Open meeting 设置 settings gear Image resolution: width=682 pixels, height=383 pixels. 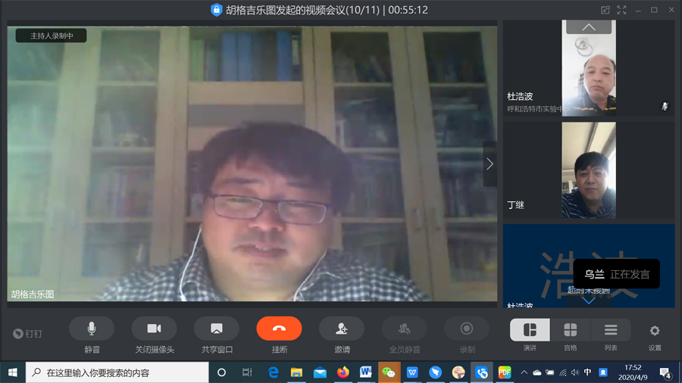point(655,331)
